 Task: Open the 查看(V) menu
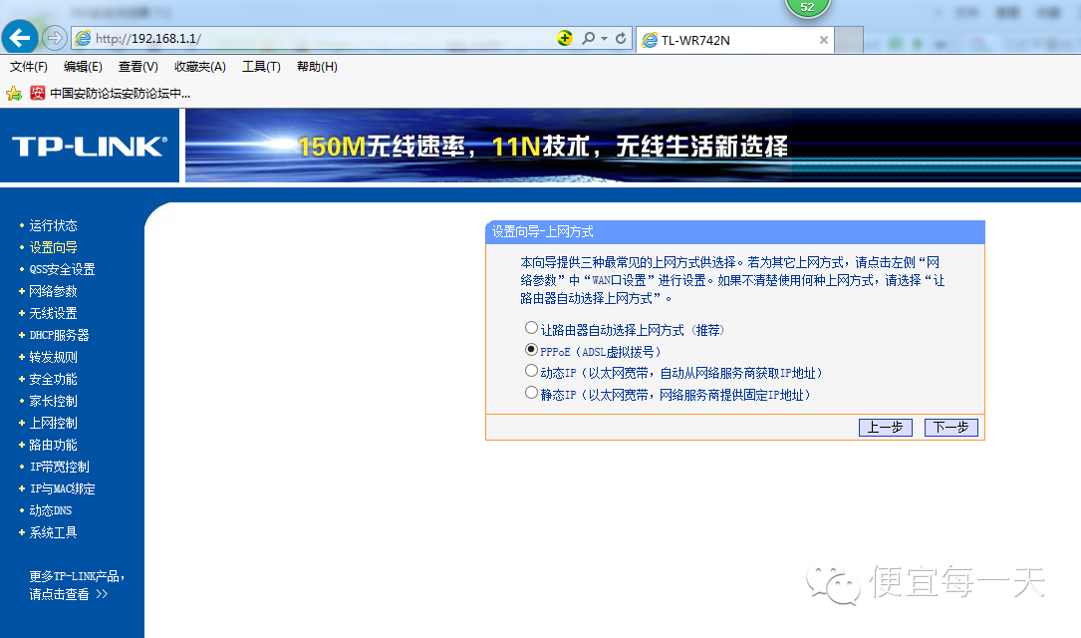point(137,67)
